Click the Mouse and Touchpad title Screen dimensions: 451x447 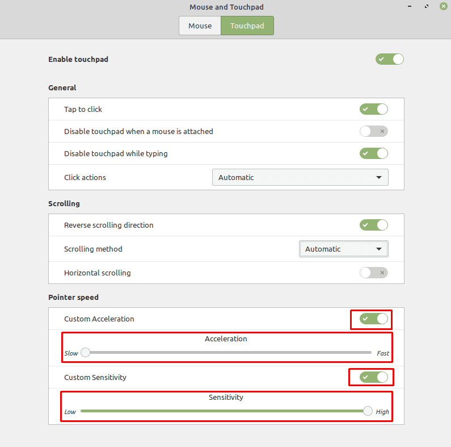226,7
